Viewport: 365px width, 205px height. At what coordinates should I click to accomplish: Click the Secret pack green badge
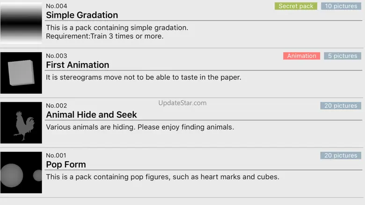(x=296, y=6)
